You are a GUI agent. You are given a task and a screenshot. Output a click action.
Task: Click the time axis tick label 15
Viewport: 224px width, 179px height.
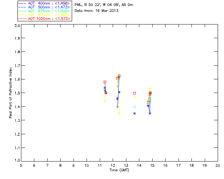152,165
